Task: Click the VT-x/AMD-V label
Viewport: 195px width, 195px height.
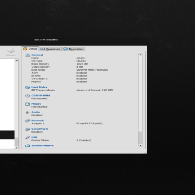Action: point(39,78)
